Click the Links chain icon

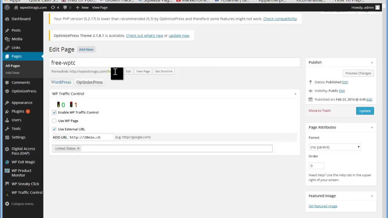point(7,48)
